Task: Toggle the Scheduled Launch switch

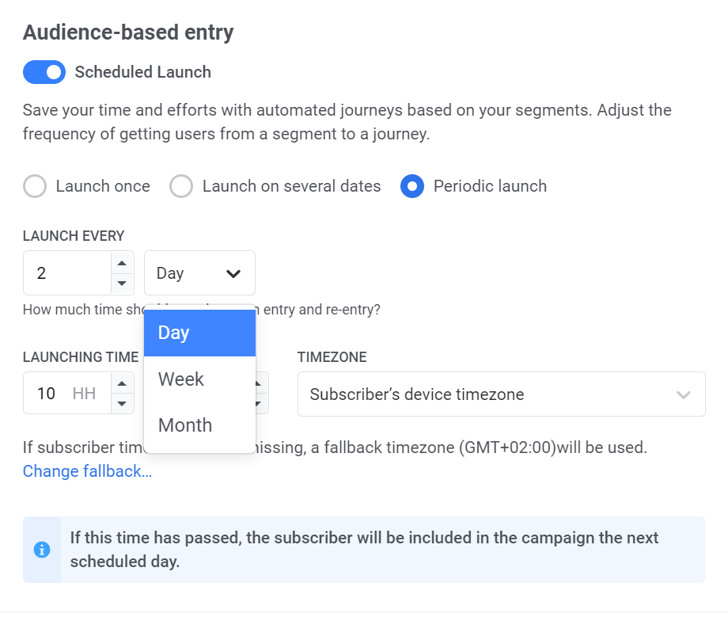Action: point(44,72)
